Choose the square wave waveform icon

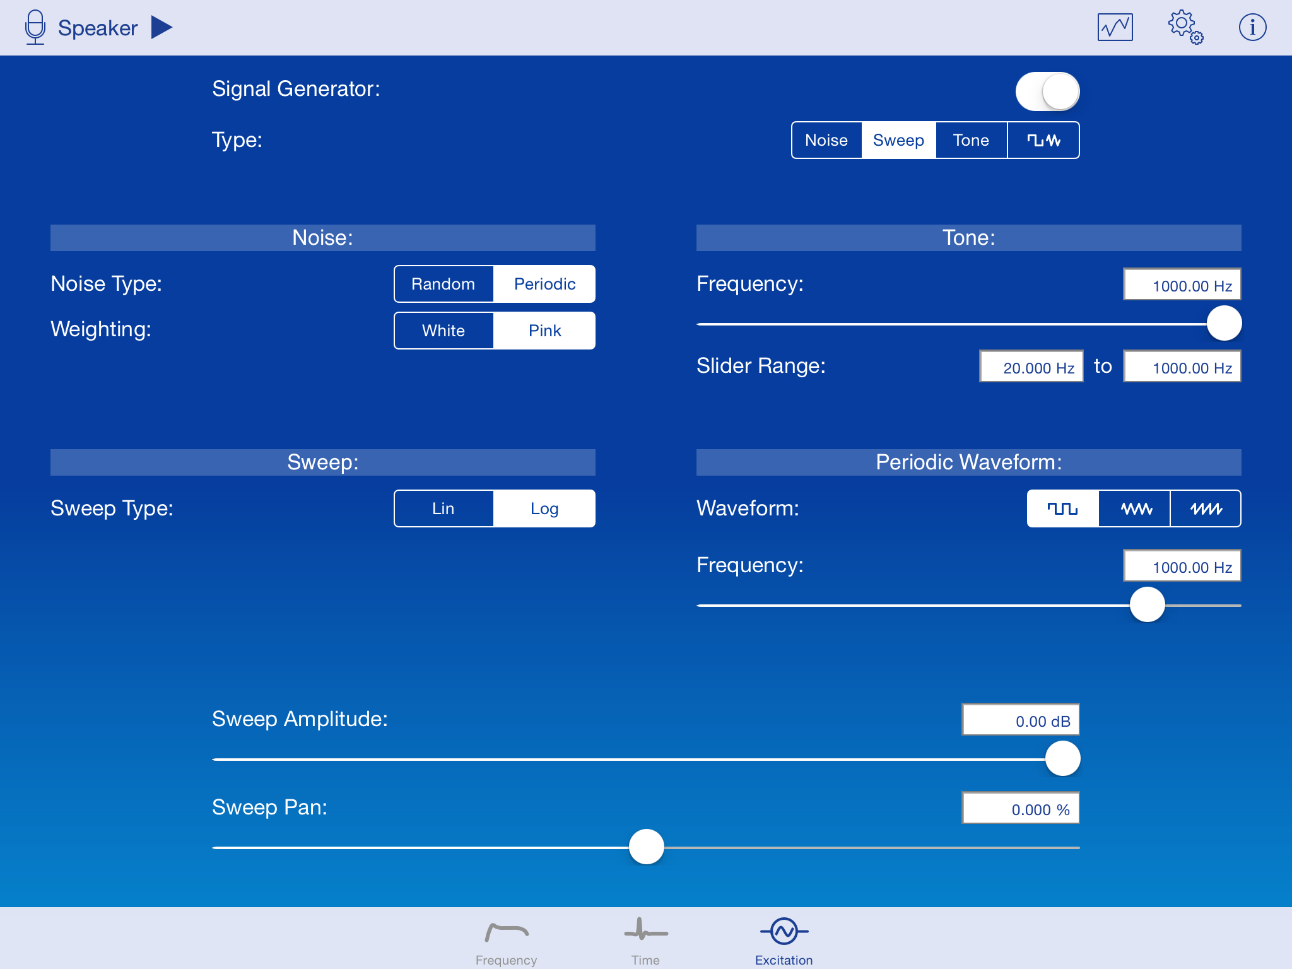coord(1063,508)
